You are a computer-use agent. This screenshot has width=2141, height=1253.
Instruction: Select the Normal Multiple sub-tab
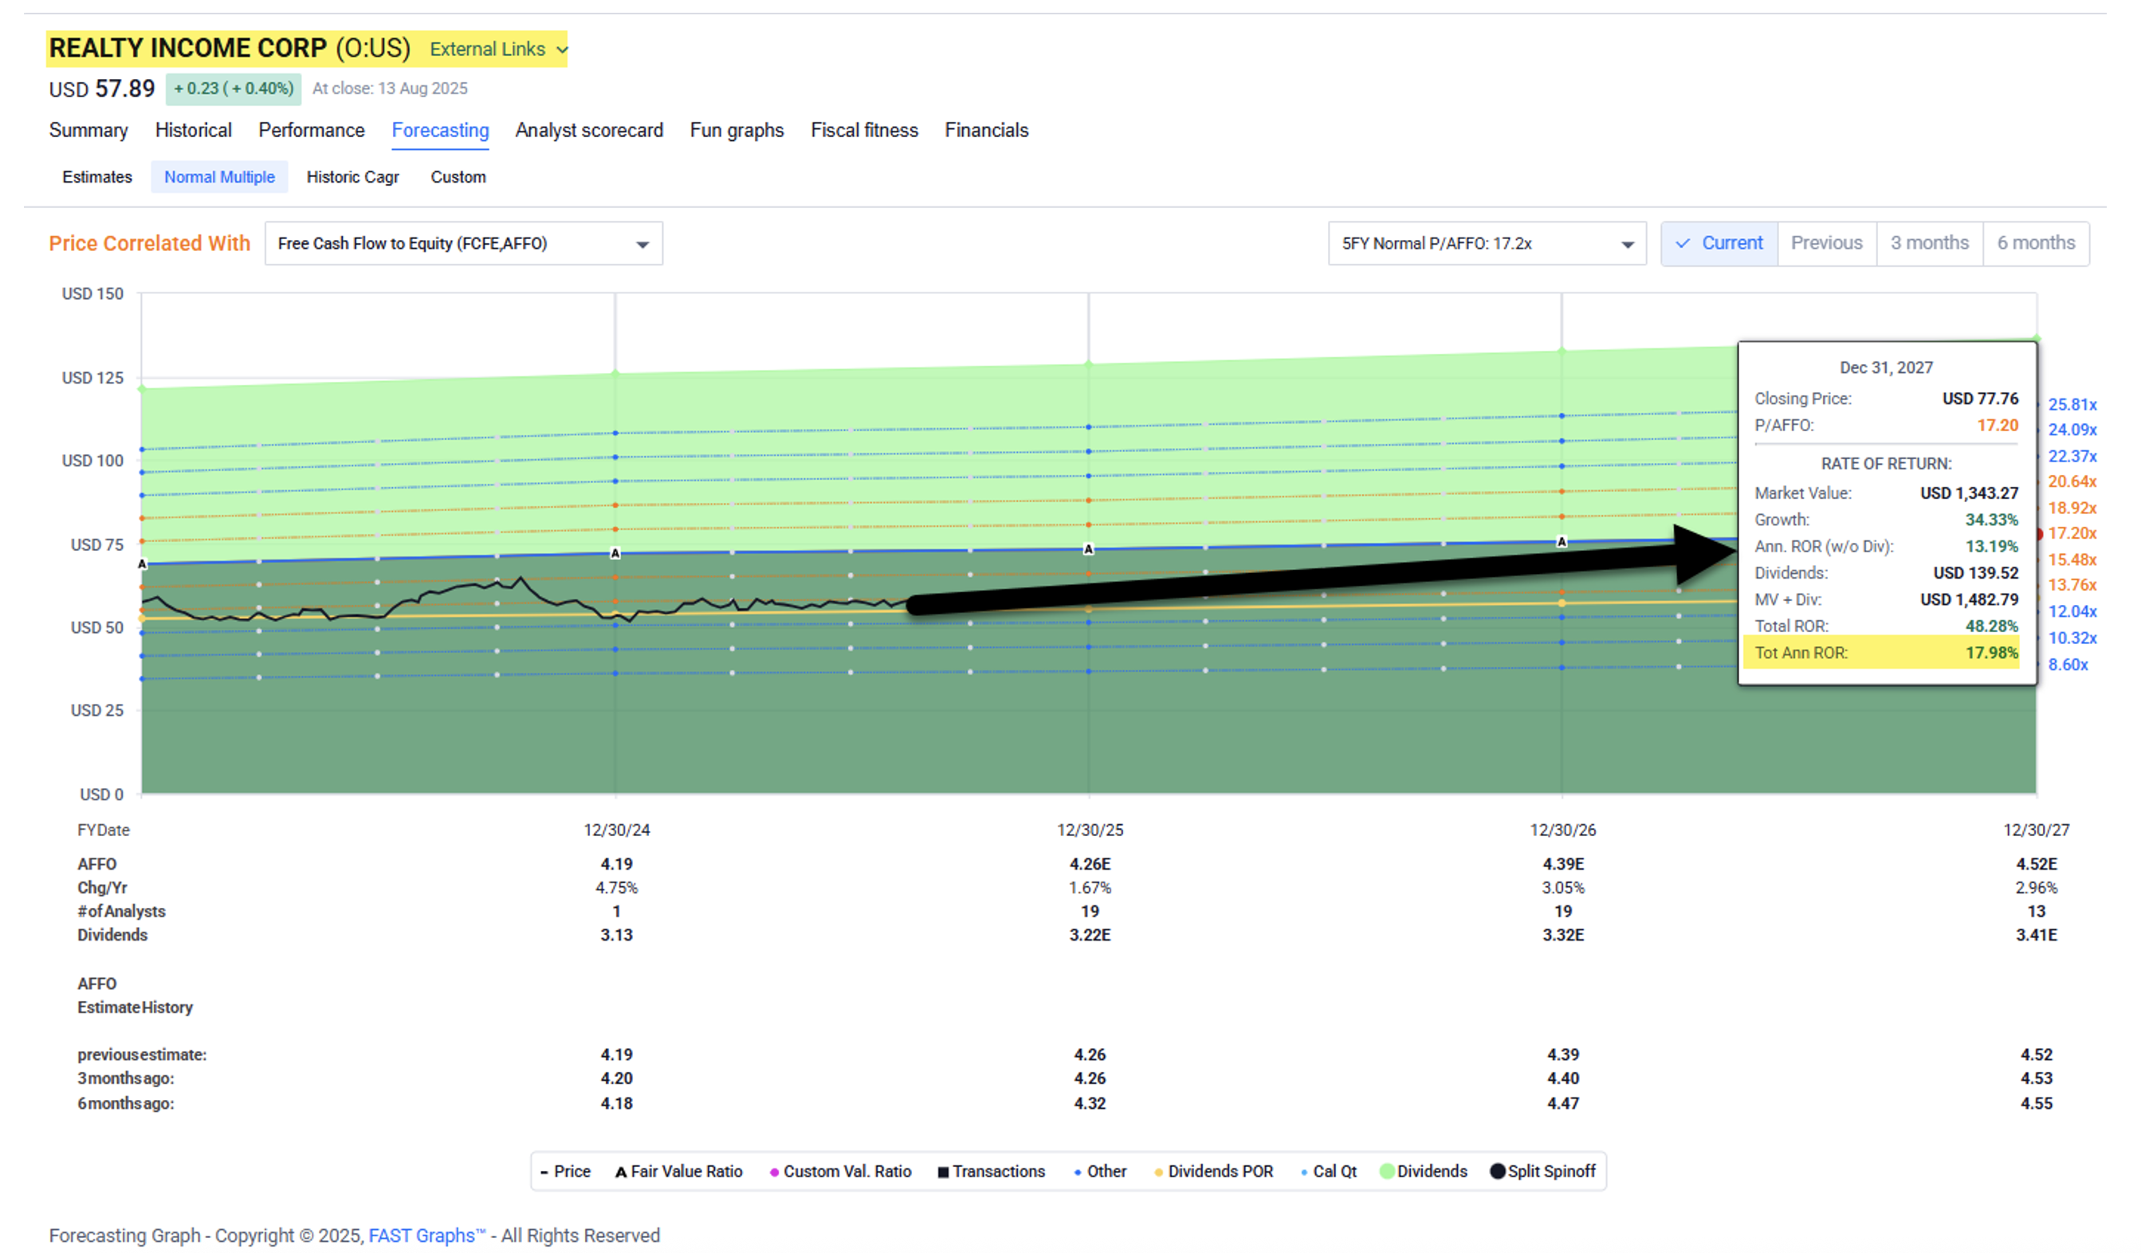[219, 177]
